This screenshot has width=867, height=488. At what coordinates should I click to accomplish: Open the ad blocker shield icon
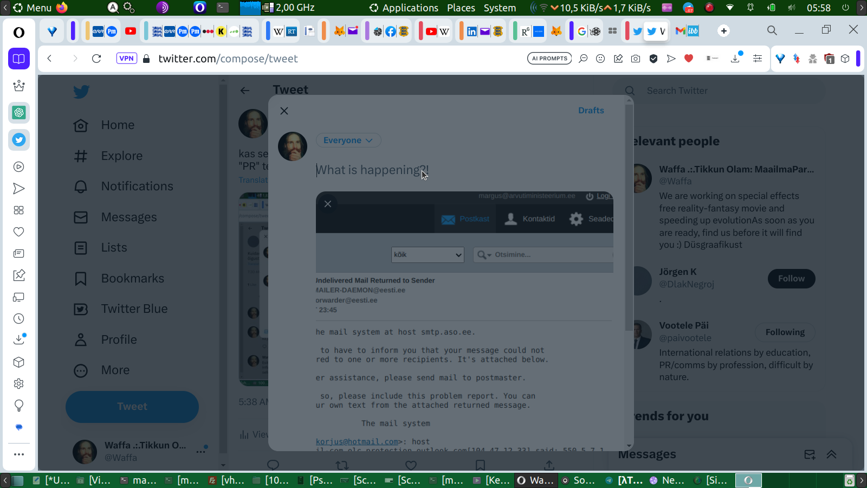tap(654, 59)
